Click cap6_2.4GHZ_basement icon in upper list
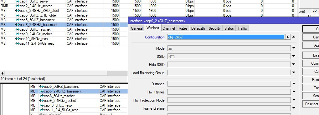The image size is (319, 115). click(x=18, y=25)
